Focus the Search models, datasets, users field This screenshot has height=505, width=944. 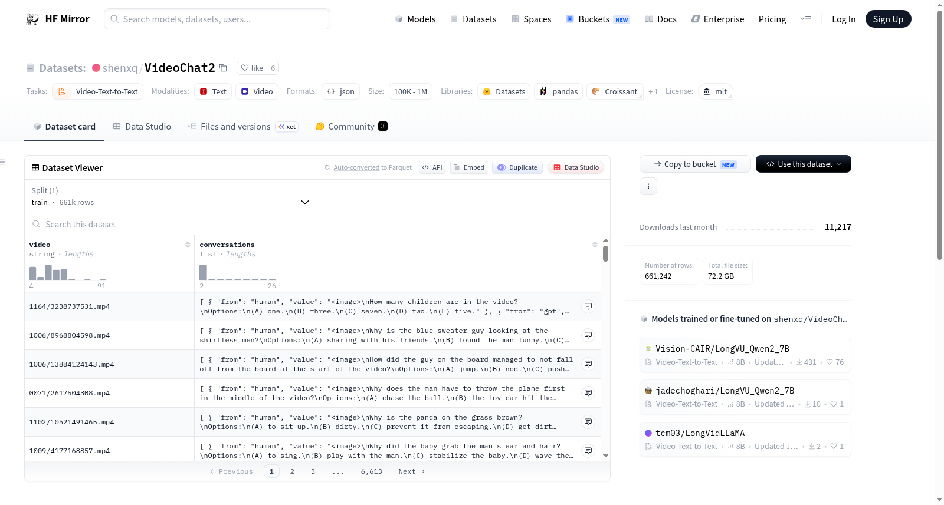pyautogui.click(x=217, y=19)
